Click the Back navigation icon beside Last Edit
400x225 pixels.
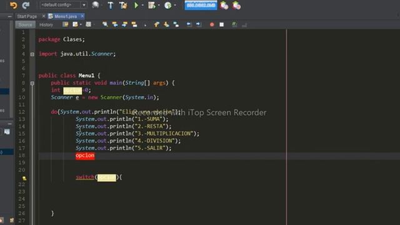pyautogui.click(x=75, y=24)
